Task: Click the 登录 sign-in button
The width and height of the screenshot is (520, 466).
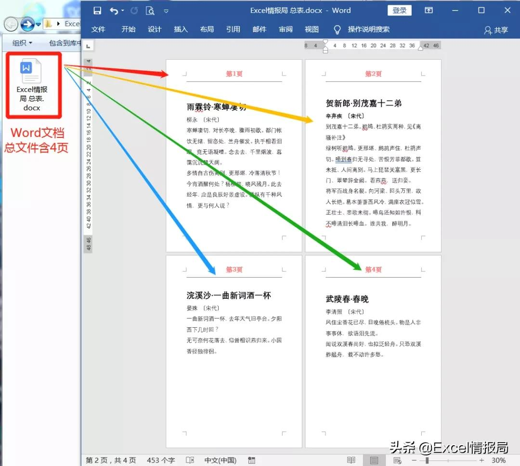Action: click(400, 10)
